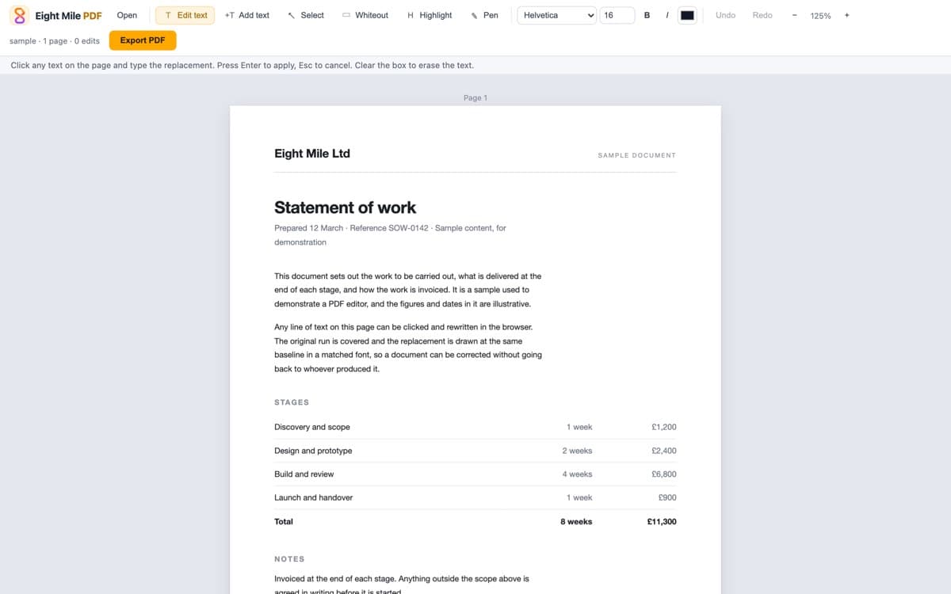This screenshot has height=594, width=951.
Task: Click the Page 1 label
Action: click(x=475, y=98)
